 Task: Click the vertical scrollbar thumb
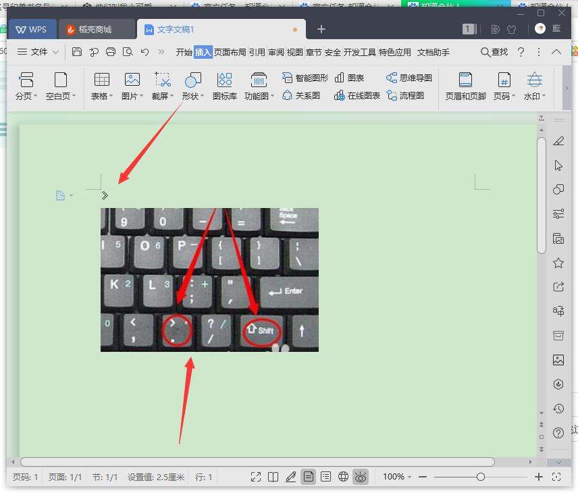click(x=541, y=195)
